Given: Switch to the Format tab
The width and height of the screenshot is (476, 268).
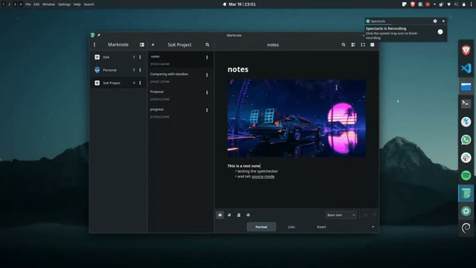Looking at the screenshot, I should point(261,227).
